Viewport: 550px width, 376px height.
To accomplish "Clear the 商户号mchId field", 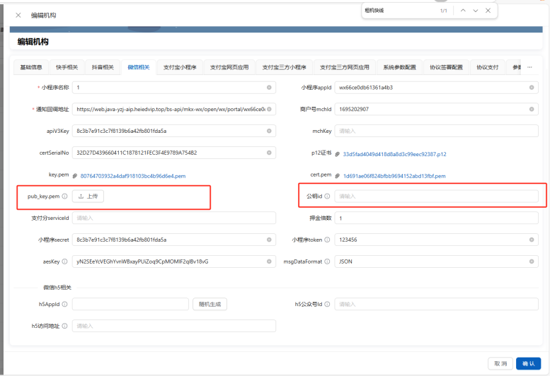I will tap(532, 110).
